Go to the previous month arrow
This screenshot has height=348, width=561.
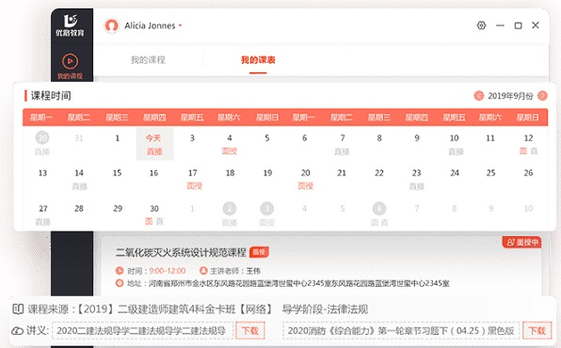tap(479, 96)
